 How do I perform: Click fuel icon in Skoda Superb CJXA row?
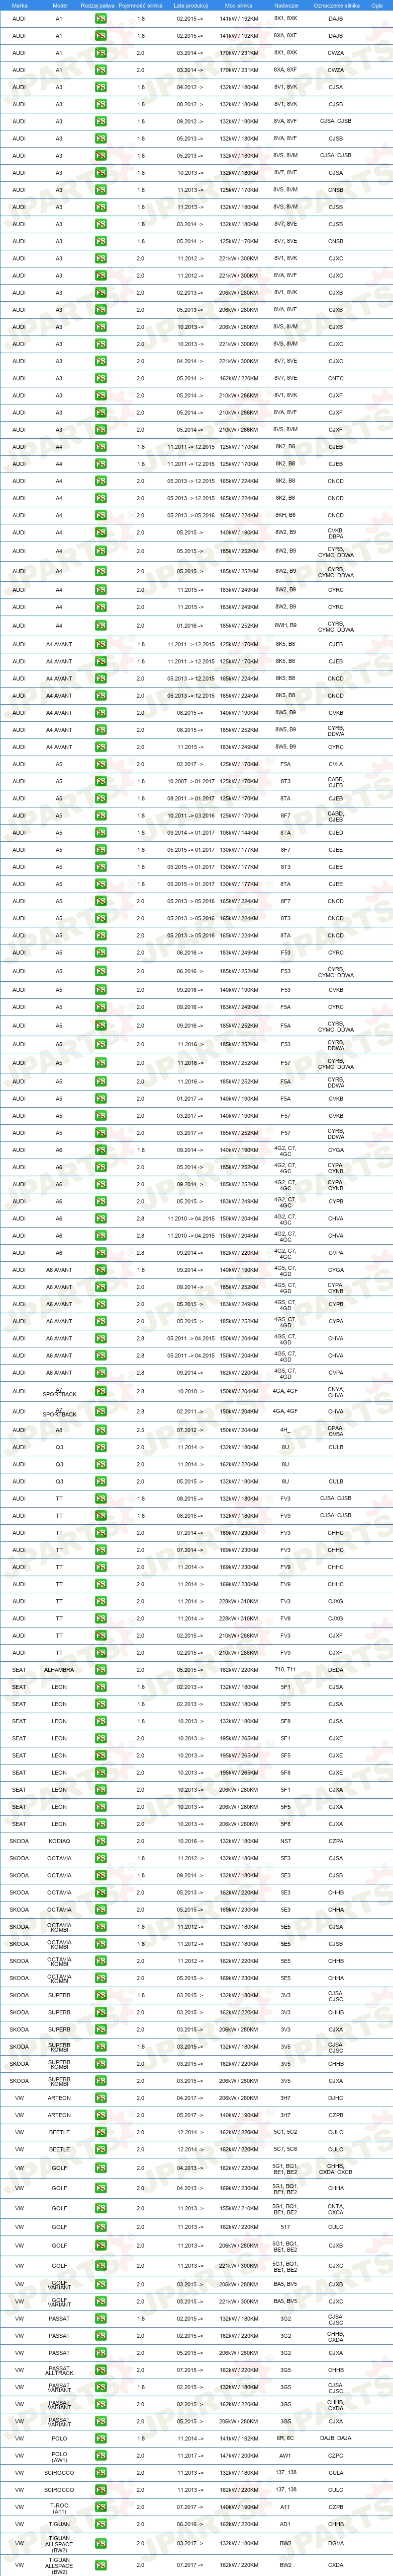pyautogui.click(x=101, y=2030)
